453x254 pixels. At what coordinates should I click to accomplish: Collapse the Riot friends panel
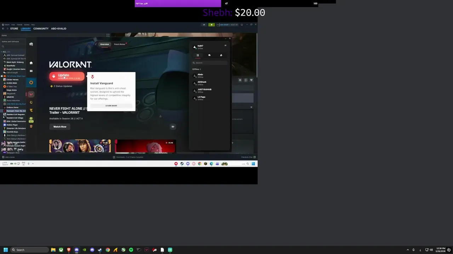(225, 45)
